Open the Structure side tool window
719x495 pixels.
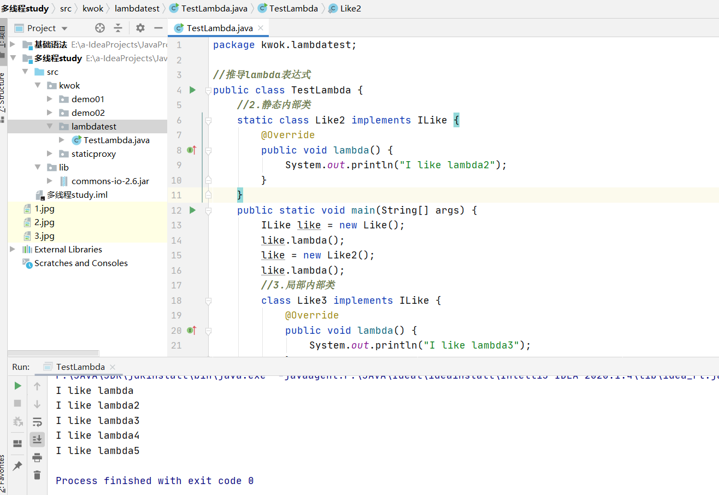coord(3,93)
